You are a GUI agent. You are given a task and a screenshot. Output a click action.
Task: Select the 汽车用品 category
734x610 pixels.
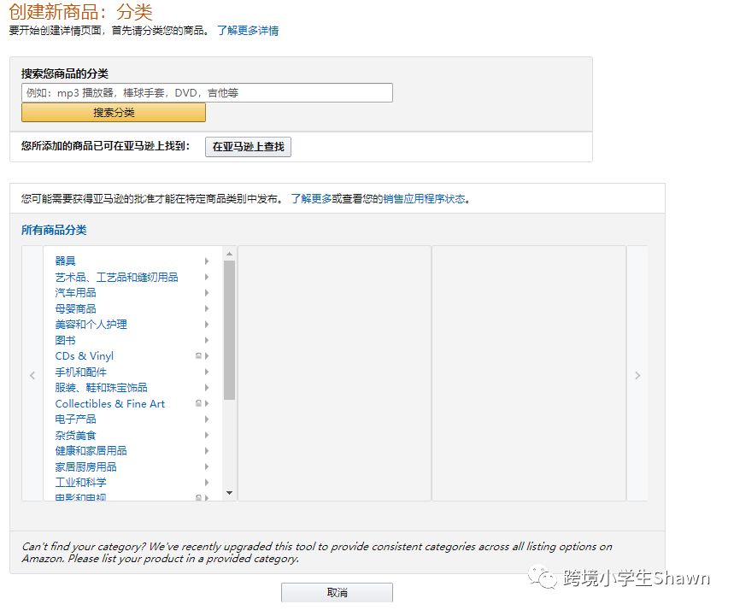pyautogui.click(x=75, y=292)
